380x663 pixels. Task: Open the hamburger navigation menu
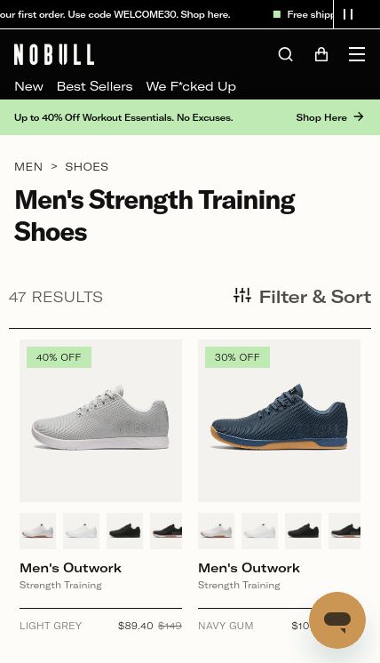357,54
